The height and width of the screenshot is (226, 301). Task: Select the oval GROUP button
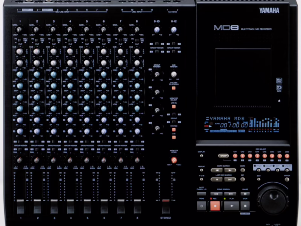click(223, 156)
